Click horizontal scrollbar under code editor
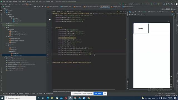Viewport: 178px width, 100px height. click(84, 90)
